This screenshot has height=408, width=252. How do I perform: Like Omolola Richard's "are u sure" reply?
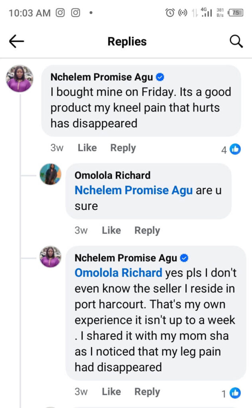pos(111,230)
